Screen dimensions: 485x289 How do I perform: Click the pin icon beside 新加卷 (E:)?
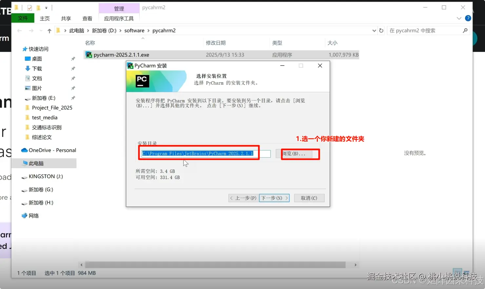tap(73, 98)
